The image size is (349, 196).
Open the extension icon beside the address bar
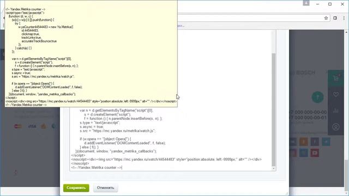point(335,18)
